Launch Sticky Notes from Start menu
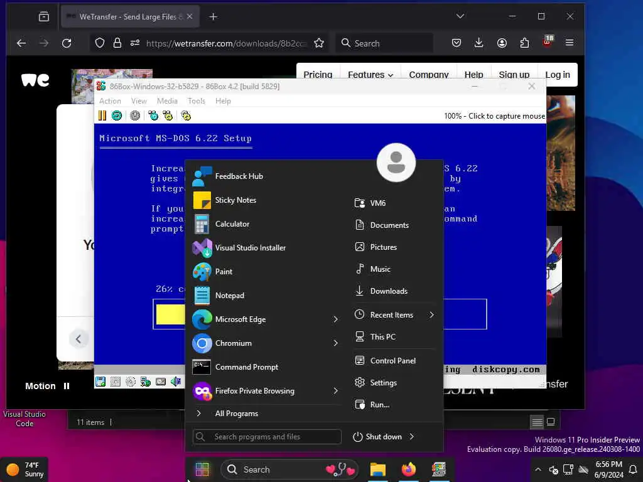 (266, 200)
